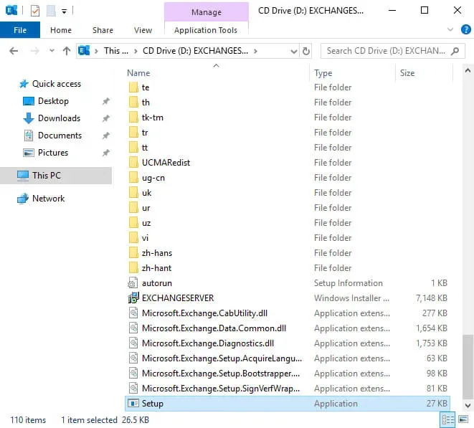Screen dimensions: 474x428
Task: Select the Manage contextual tab
Action: [x=207, y=11]
